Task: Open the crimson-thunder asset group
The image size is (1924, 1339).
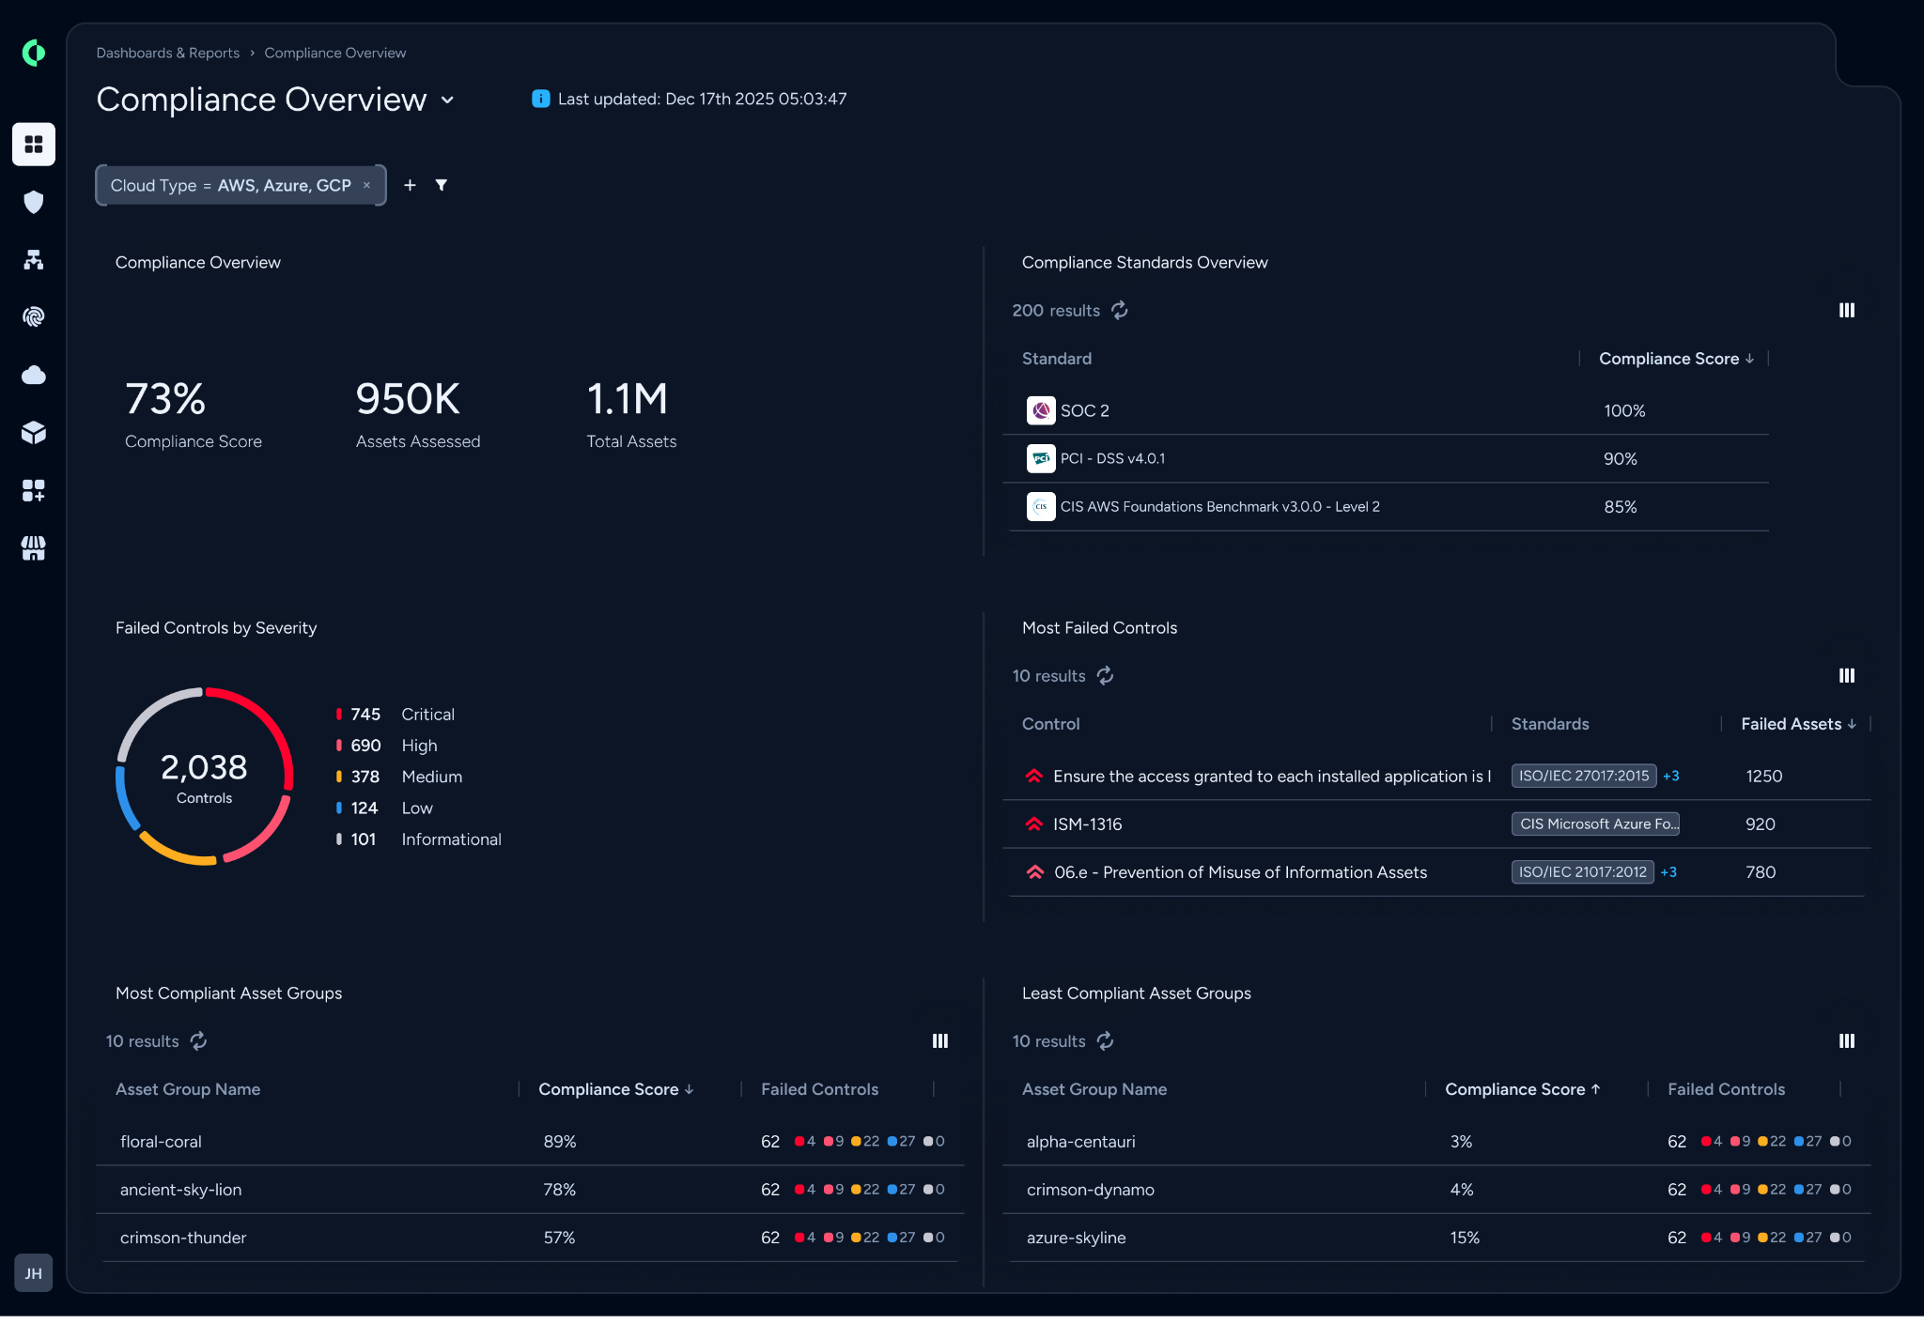Action: click(x=183, y=1237)
